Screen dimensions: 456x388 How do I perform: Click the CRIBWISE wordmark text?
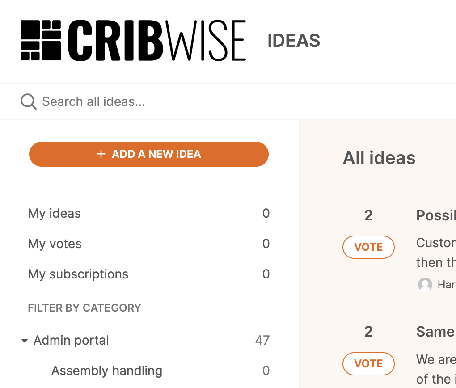point(157,40)
